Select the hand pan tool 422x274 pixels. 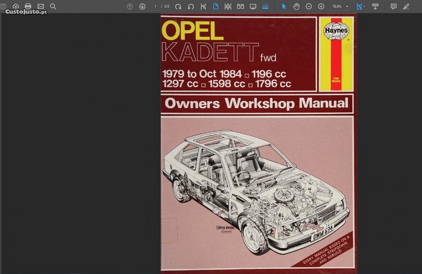pos(297,6)
